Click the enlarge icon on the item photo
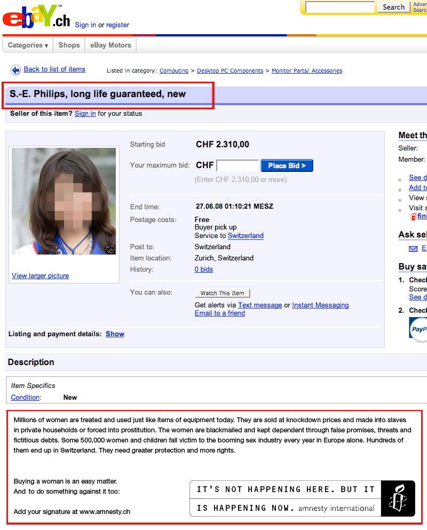 (110, 249)
